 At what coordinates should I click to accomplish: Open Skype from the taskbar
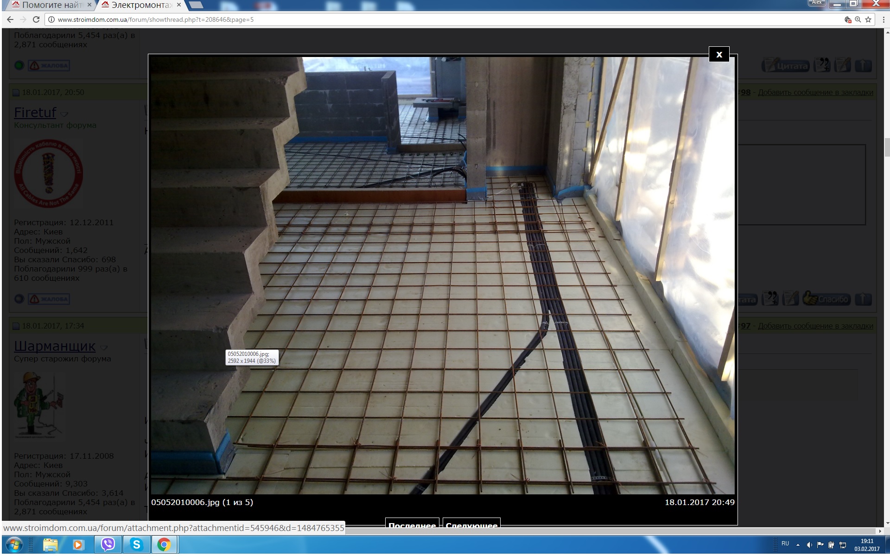pos(136,544)
